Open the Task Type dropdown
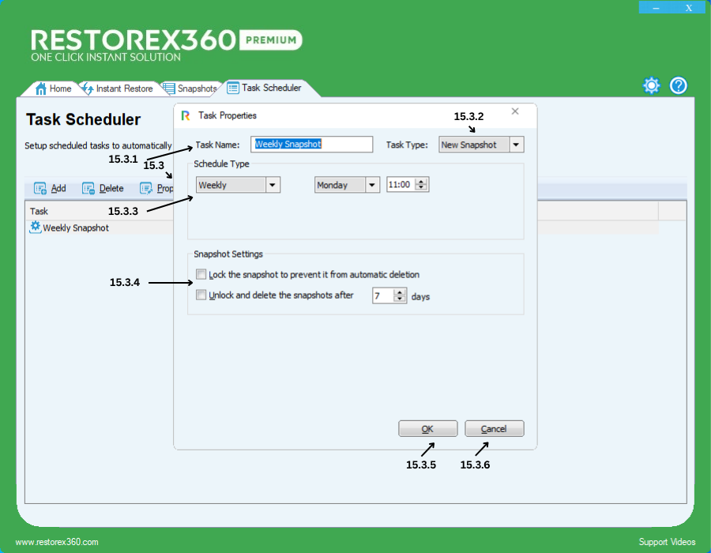The width and height of the screenshot is (711, 553). coord(516,145)
